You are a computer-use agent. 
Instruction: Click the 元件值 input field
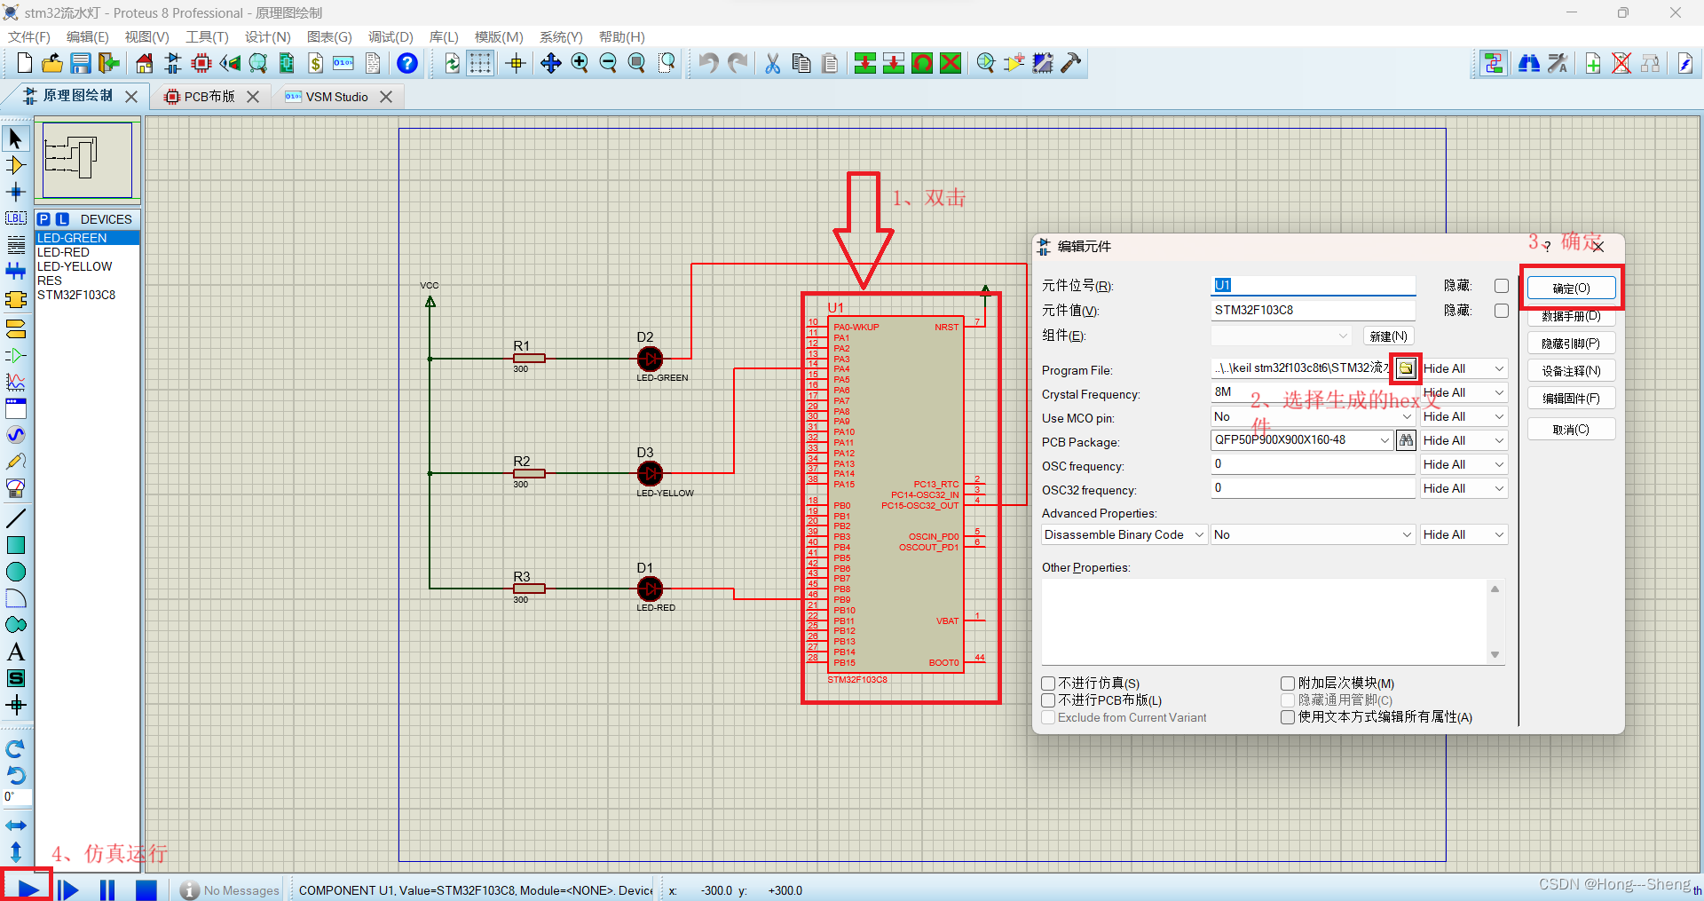pyautogui.click(x=1313, y=311)
